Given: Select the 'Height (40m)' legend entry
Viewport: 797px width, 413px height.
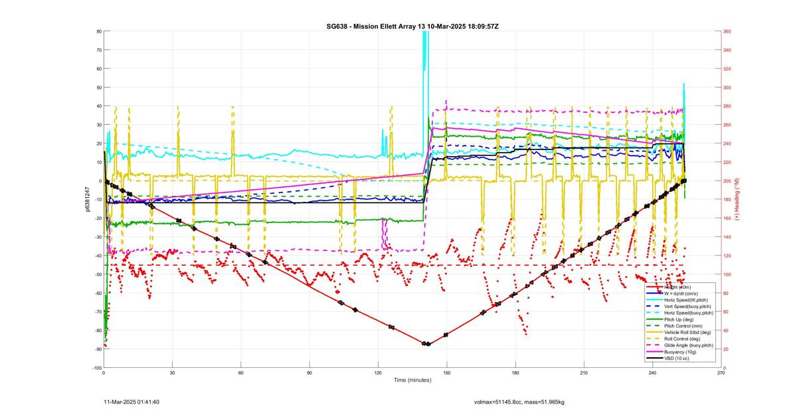Looking at the screenshot, I should click(669, 287).
